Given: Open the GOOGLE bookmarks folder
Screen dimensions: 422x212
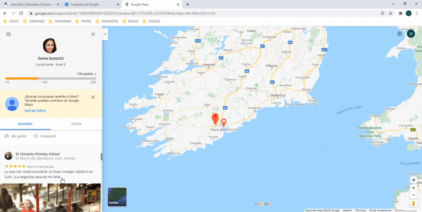Looking at the screenshot, I should pyautogui.click(x=152, y=21).
